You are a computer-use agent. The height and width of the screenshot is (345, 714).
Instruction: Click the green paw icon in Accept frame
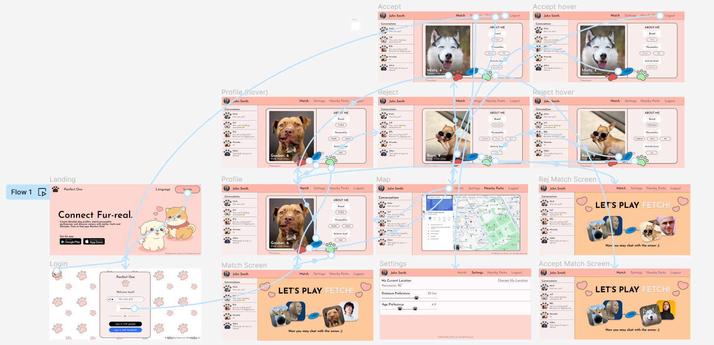click(487, 75)
